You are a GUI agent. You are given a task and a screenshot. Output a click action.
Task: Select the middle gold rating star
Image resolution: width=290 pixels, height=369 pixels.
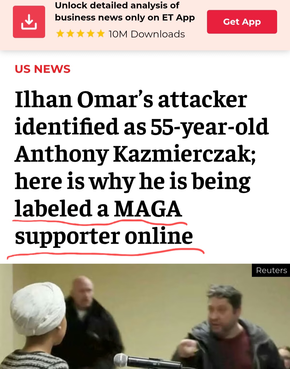pos(81,34)
